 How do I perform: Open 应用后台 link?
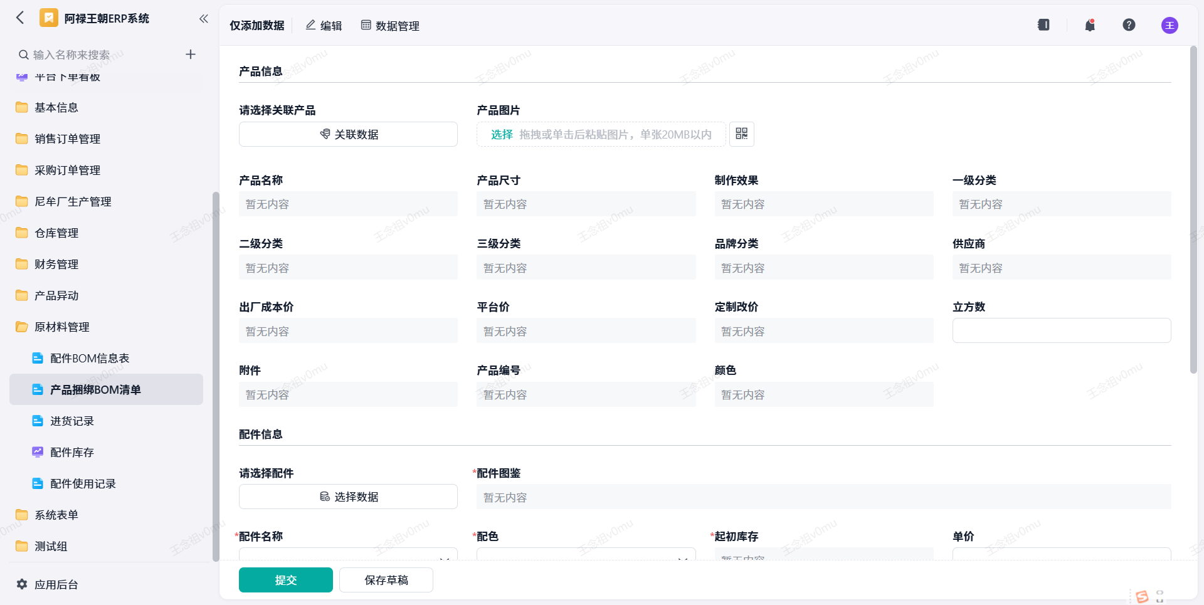pyautogui.click(x=56, y=584)
